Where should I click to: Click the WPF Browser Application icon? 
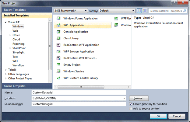click(x=58, y=51)
